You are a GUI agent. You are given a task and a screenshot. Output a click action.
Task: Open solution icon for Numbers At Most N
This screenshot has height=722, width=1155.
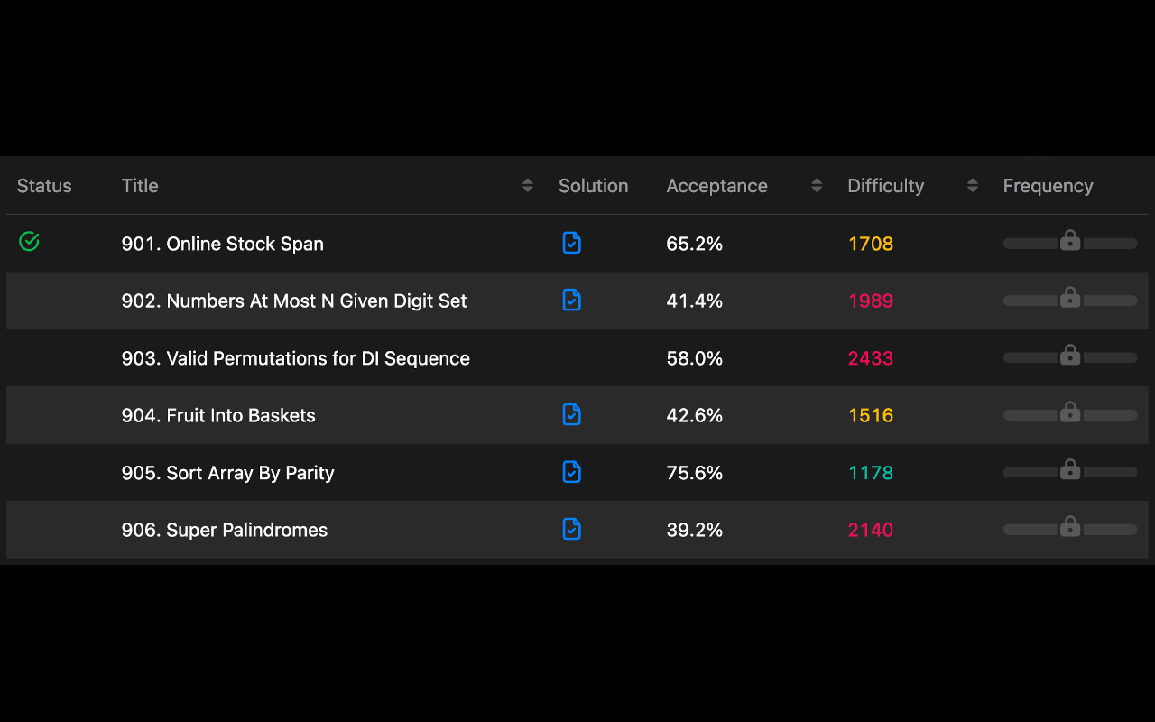[571, 300]
